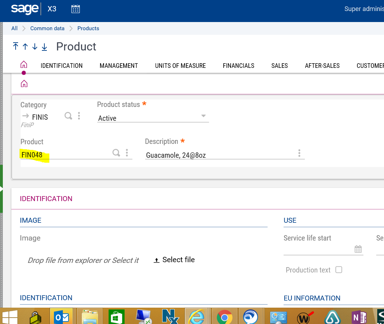Open the Product status dropdown
This screenshot has height=324, width=384.
click(x=203, y=116)
